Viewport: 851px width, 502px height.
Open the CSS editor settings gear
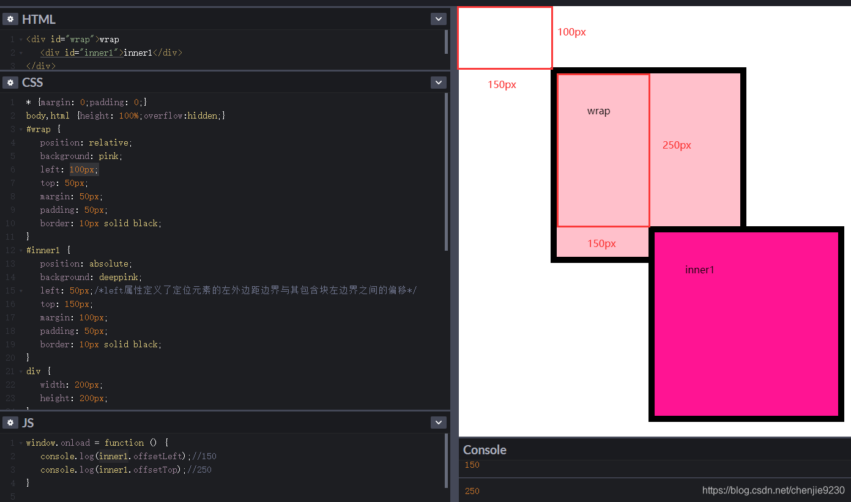(x=10, y=83)
